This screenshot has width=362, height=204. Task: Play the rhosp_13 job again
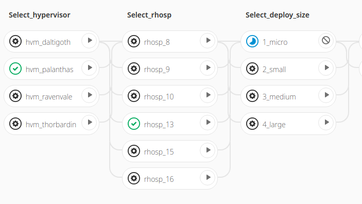coord(208,123)
